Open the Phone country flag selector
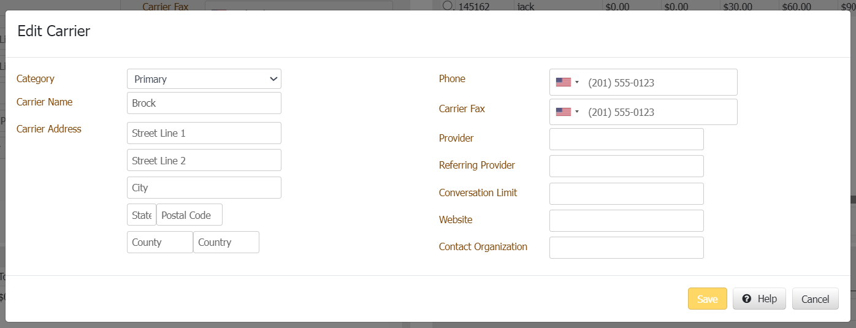This screenshot has height=328, width=856. tap(567, 82)
